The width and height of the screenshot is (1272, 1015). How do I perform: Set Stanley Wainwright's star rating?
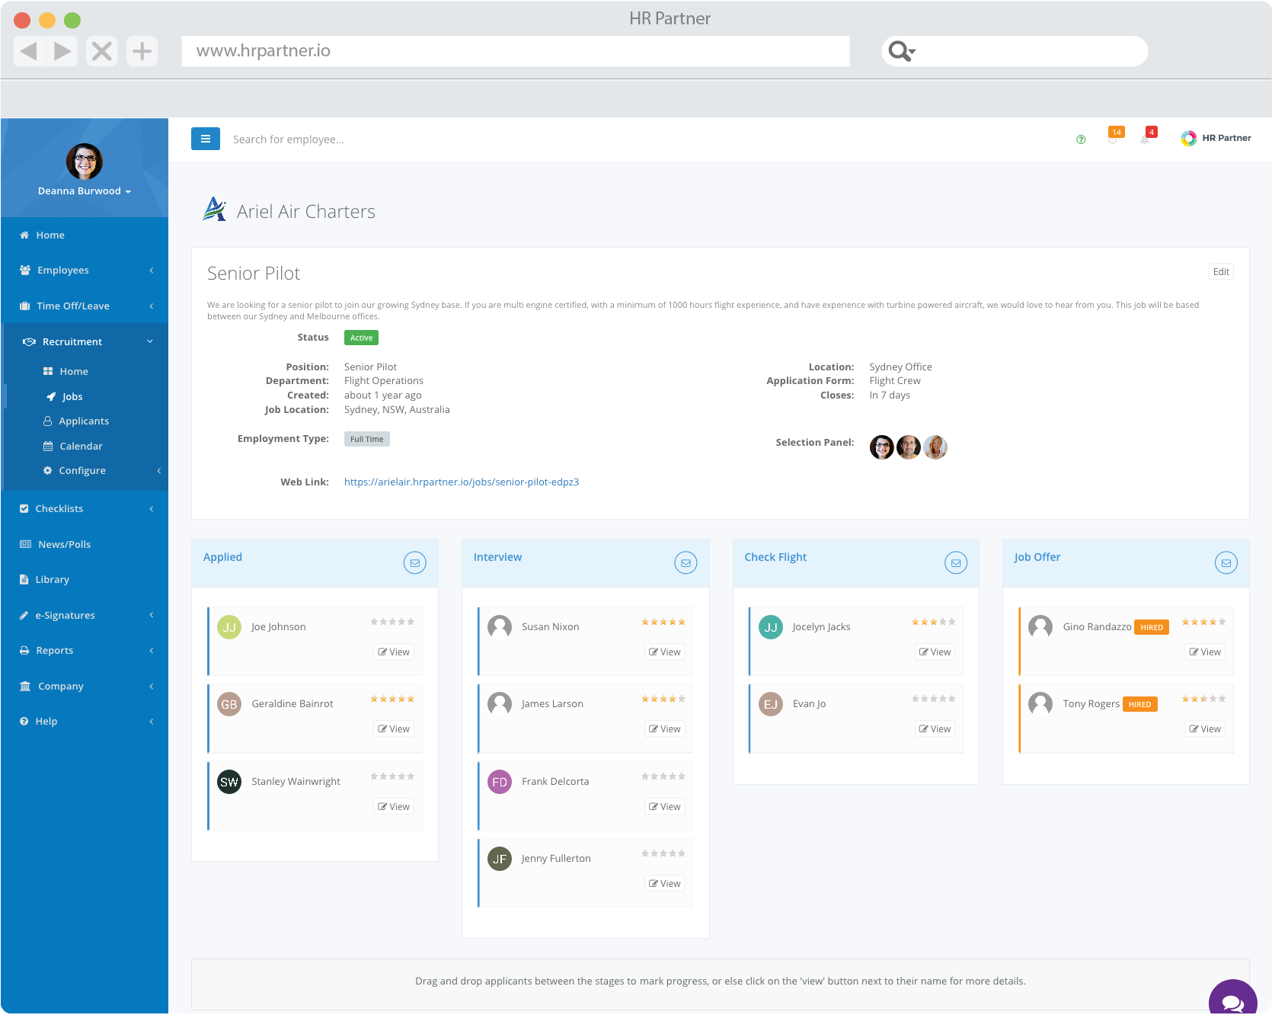click(x=392, y=776)
